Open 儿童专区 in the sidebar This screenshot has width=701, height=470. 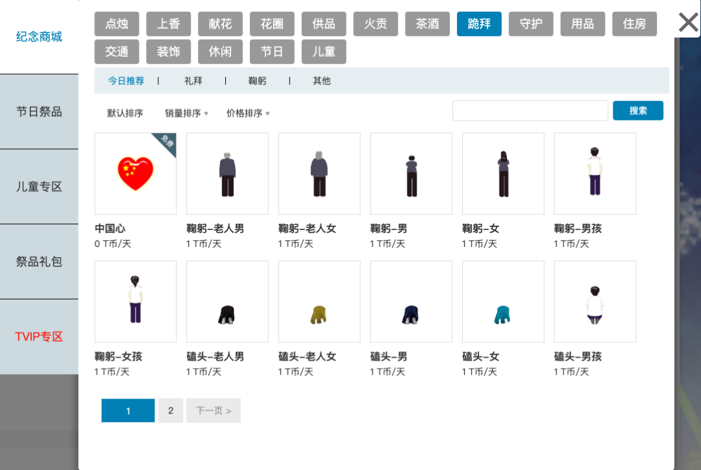pos(40,187)
